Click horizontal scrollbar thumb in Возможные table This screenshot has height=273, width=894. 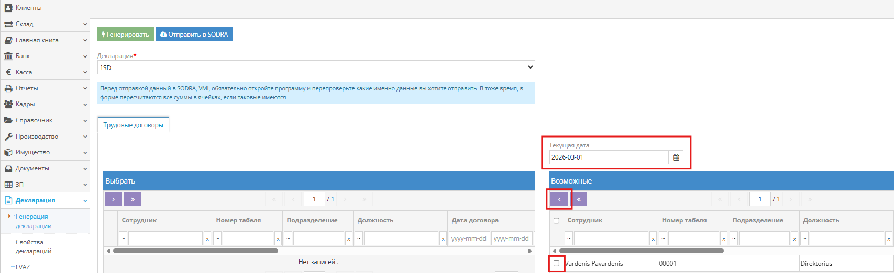pos(641,251)
